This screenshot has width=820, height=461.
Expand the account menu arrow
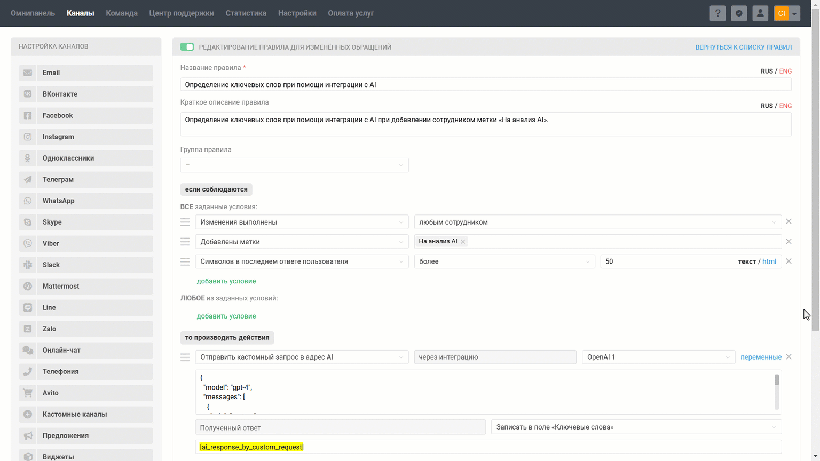(795, 13)
